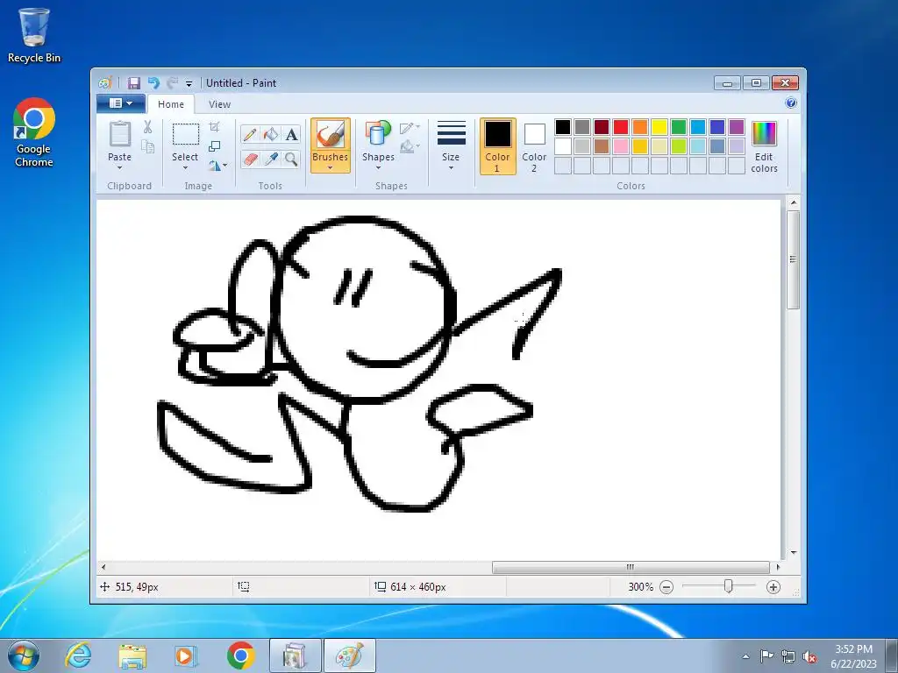Screen dimensions: 898x673
Task: Click the Paste clipboard icon
Action: [119, 134]
